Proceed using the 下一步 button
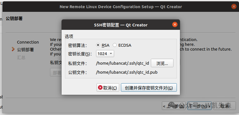The image size is (239, 115). (x=197, y=106)
